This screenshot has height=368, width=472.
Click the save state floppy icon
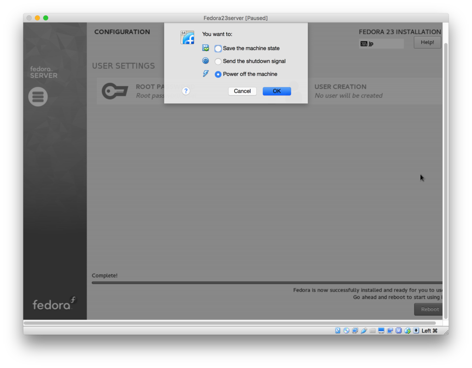click(x=206, y=48)
